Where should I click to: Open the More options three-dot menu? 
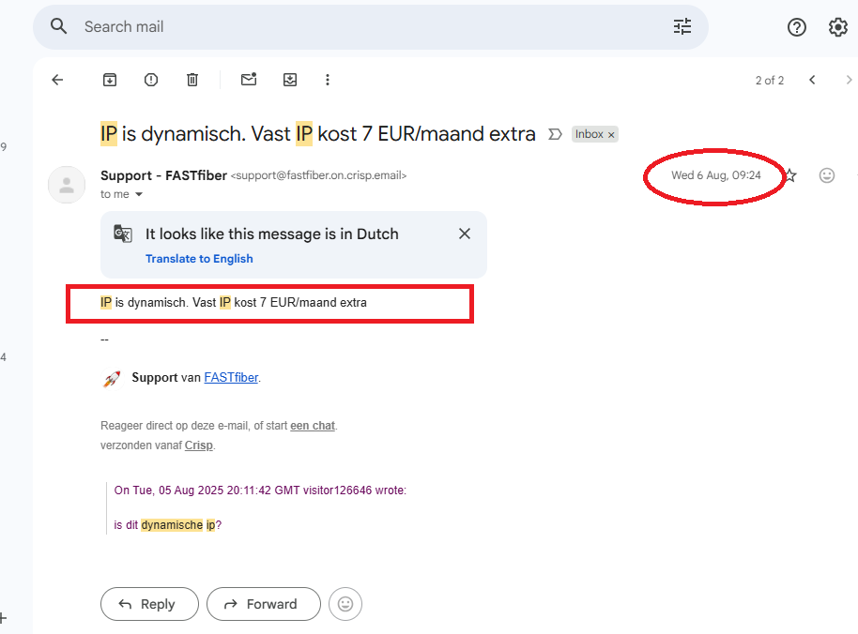tap(328, 80)
